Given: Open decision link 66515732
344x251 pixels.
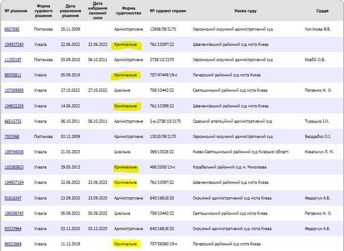Looking at the screenshot, I should point(13,121).
